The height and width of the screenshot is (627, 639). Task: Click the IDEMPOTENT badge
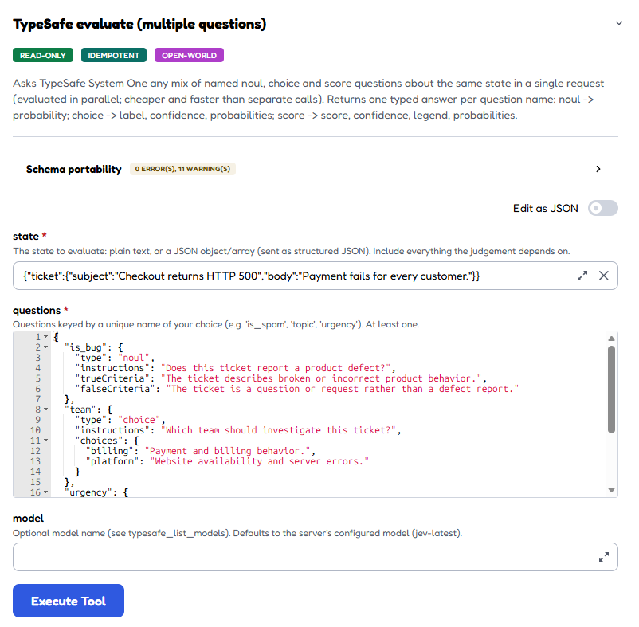[114, 55]
